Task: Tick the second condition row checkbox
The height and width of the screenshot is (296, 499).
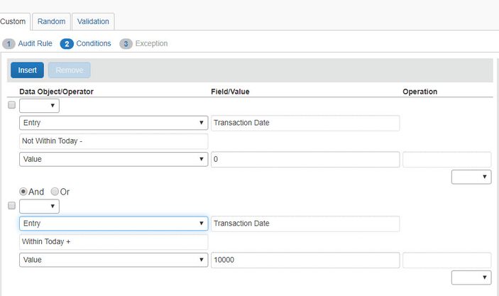Action: (11, 206)
